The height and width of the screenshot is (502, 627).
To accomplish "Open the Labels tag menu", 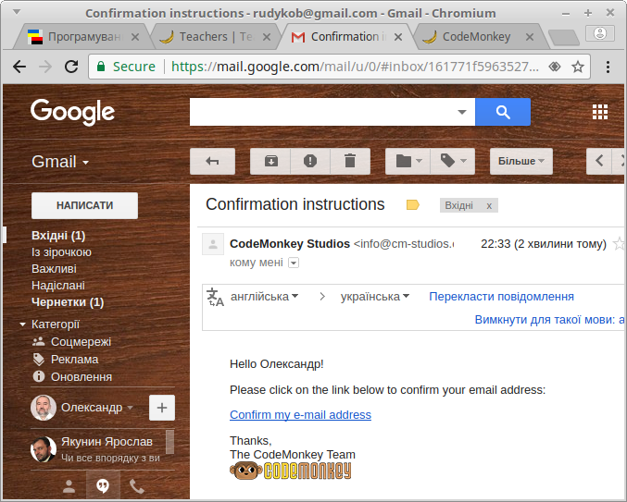I will coord(453,161).
